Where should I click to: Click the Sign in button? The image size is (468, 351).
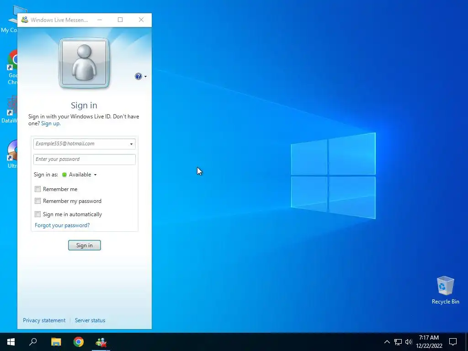click(x=85, y=245)
